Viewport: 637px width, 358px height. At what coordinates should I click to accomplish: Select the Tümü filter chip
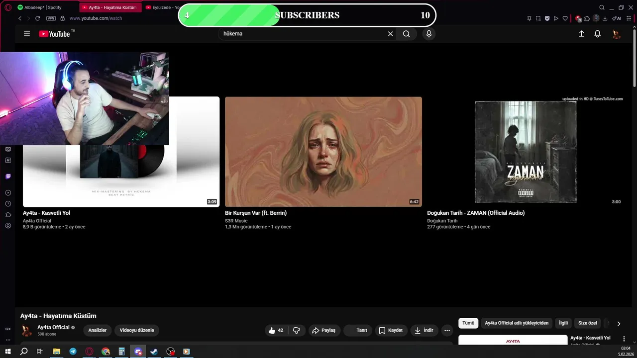pos(468,323)
